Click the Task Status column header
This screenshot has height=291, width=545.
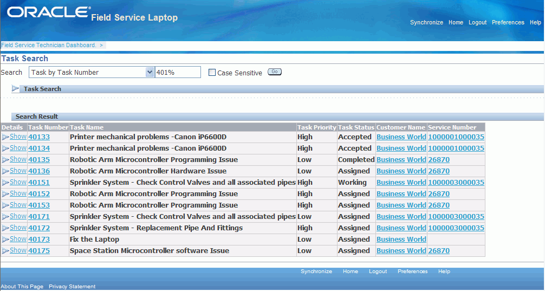coord(356,127)
